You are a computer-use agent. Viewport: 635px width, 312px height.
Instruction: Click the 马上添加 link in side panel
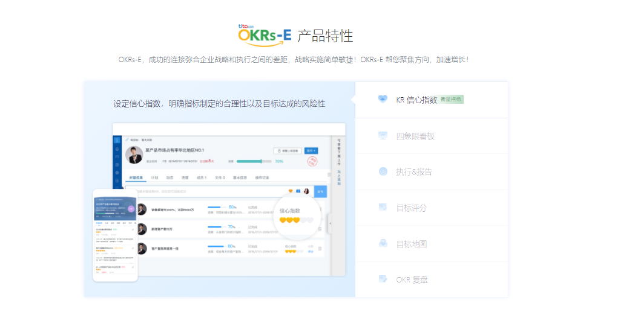coord(339,178)
